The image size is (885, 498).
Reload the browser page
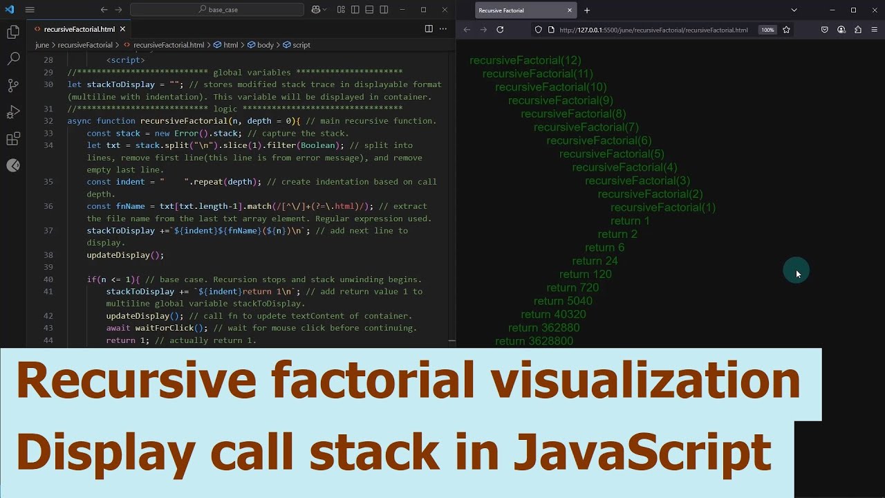point(500,30)
